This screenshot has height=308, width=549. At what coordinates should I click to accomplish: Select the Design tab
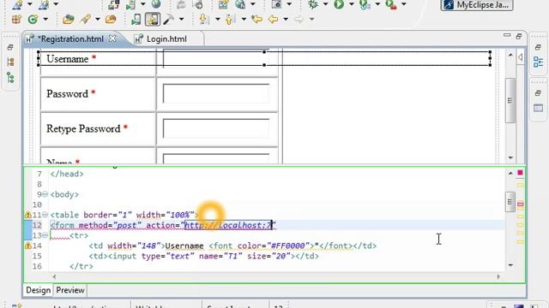[38, 290]
